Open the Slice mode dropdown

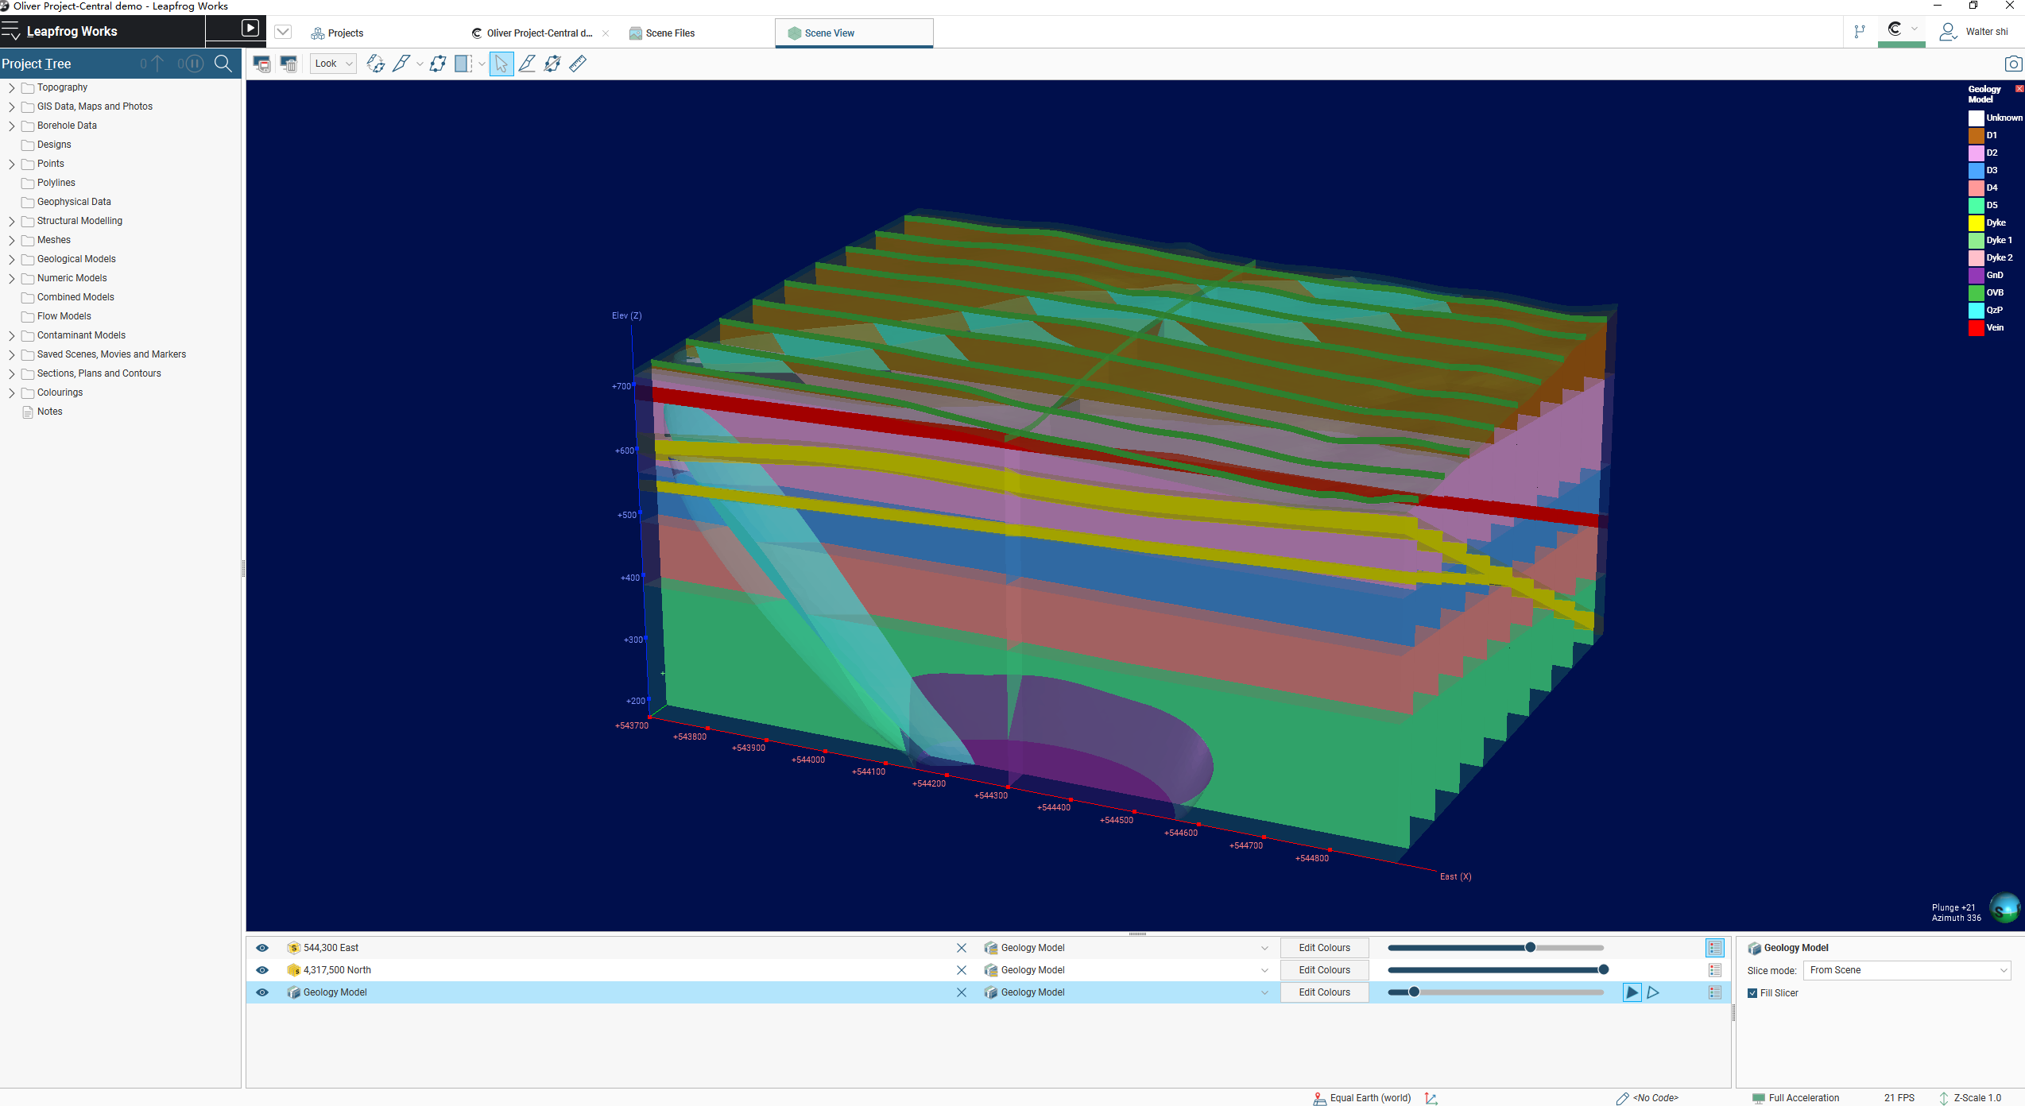tap(1906, 970)
